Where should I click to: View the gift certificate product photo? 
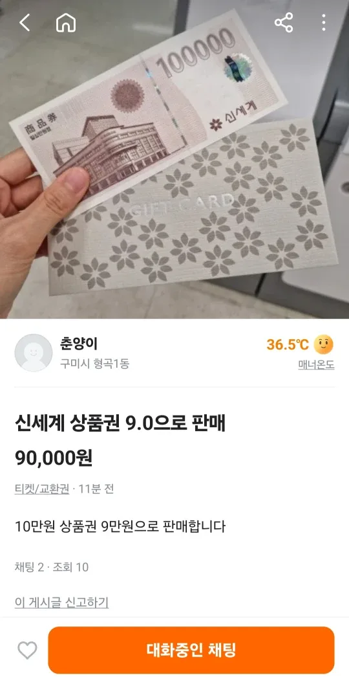click(x=174, y=159)
